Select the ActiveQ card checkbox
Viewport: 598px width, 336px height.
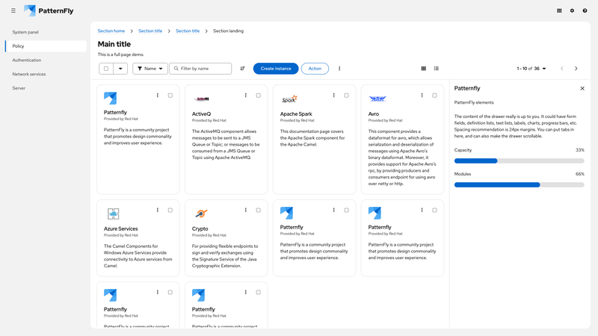point(258,96)
